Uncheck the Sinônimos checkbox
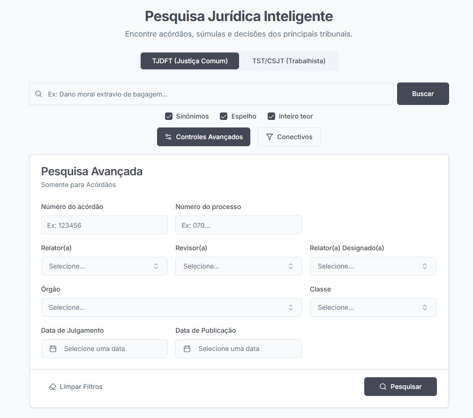Screen dimensions: 473x418 (169, 116)
